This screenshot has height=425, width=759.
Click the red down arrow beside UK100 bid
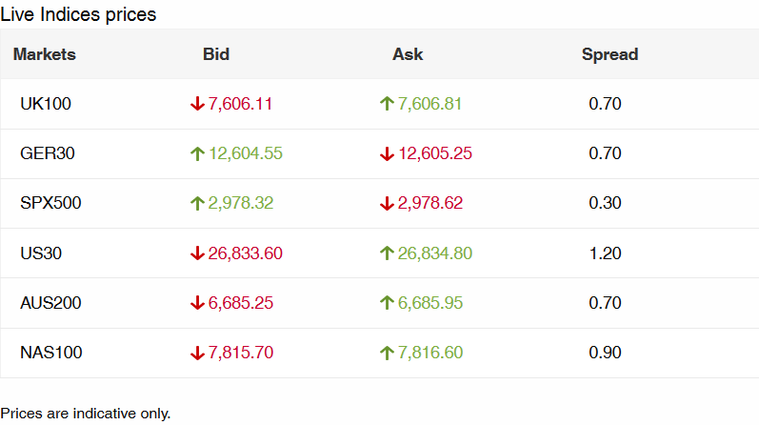pos(197,104)
